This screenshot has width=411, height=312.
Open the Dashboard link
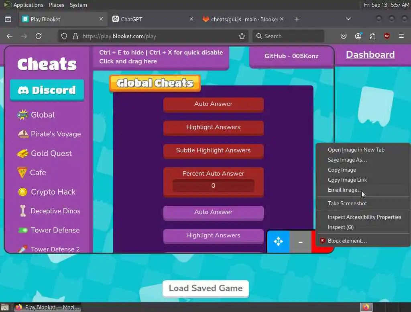[370, 55]
